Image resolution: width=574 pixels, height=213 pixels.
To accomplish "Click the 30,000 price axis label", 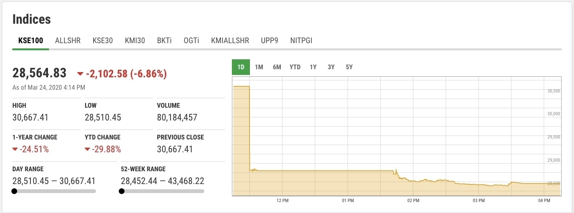I will [554, 114].
